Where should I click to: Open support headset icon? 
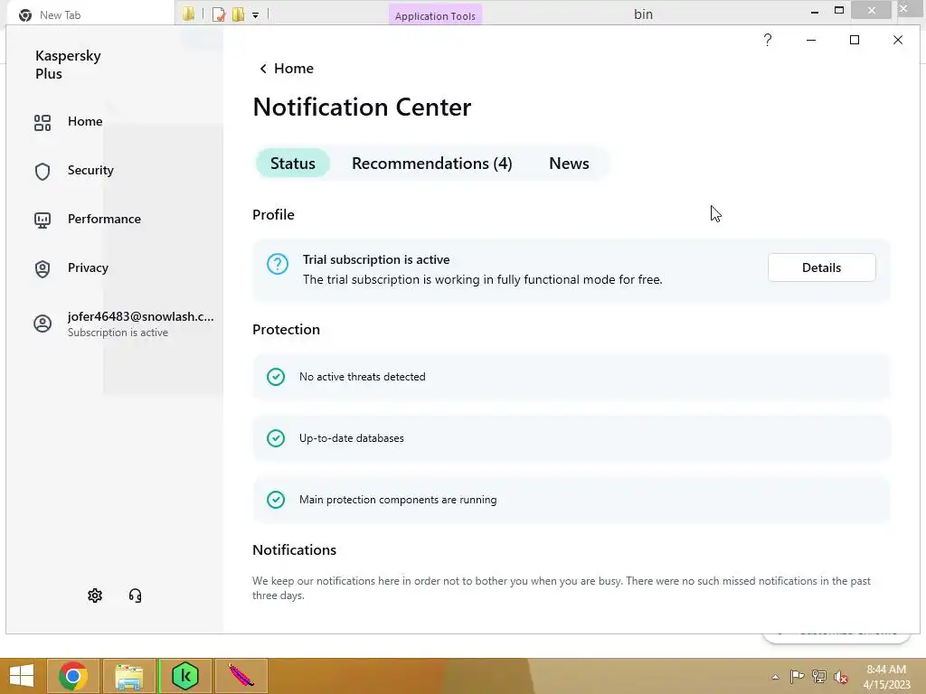pyautogui.click(x=136, y=596)
